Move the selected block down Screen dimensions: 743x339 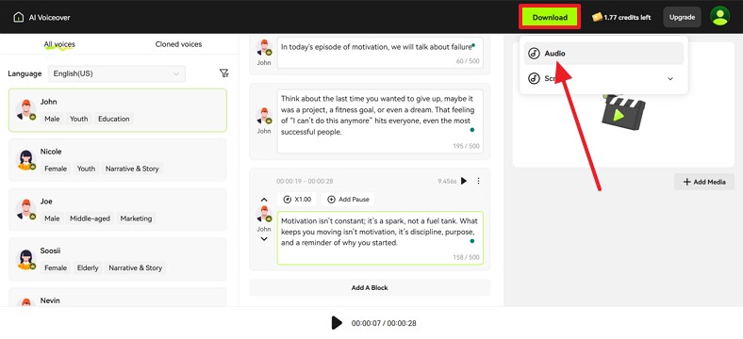tap(264, 239)
